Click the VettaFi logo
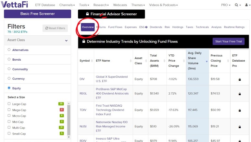251x142 pixels. click(14, 4)
